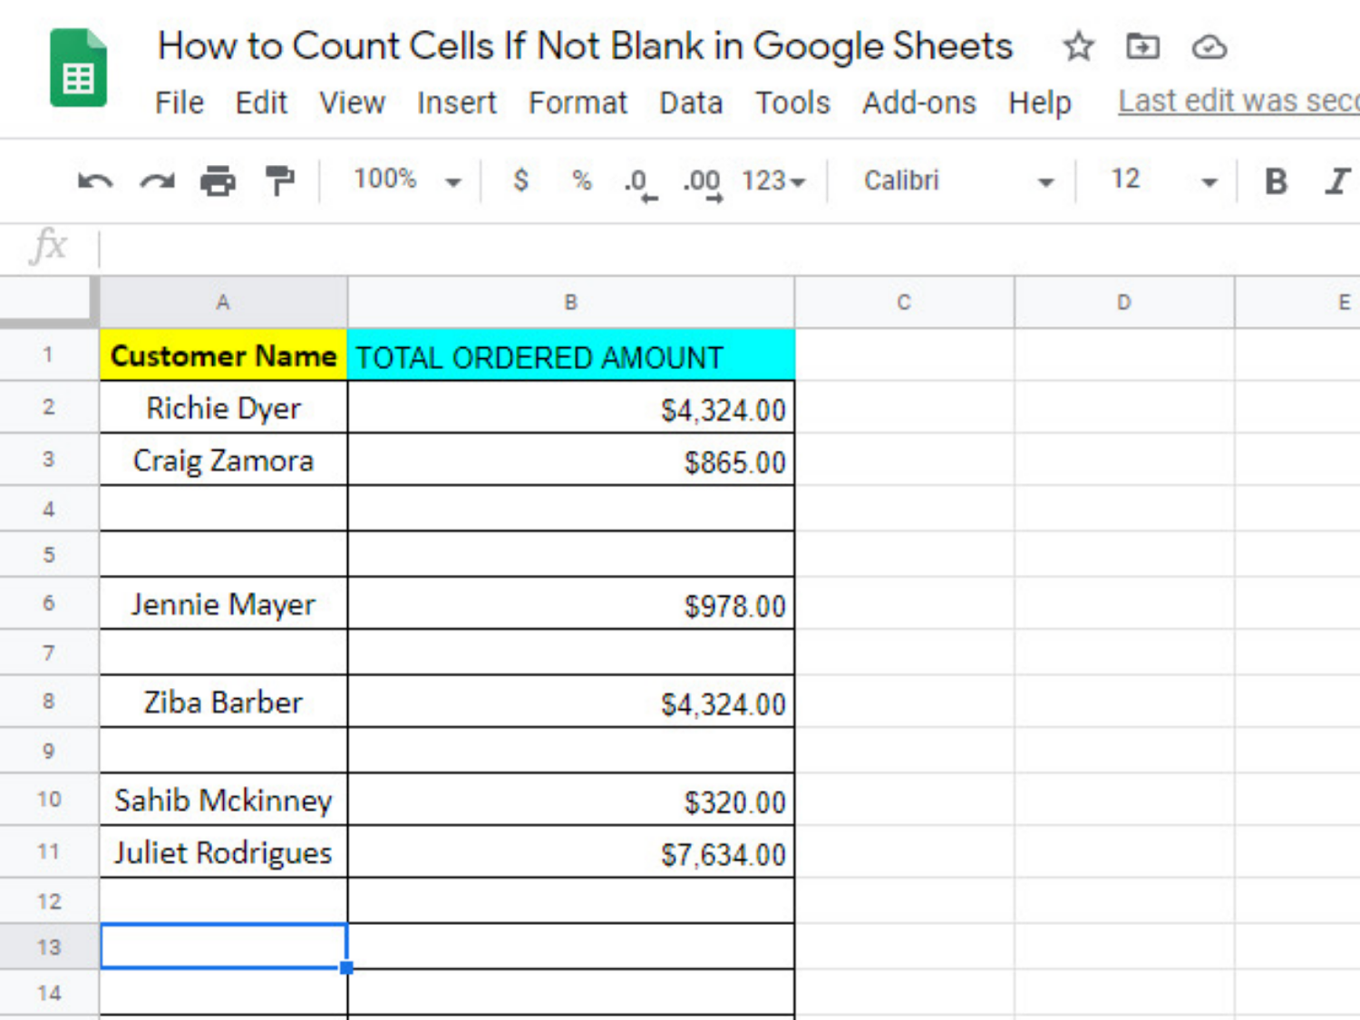Rename the document title
Viewport: 1360px width, 1020px height.
coord(585,45)
